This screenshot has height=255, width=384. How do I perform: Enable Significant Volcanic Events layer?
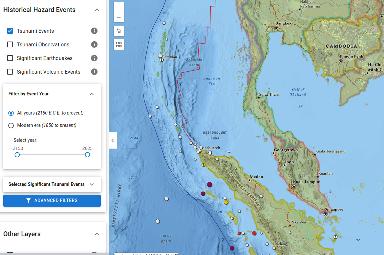(10, 72)
